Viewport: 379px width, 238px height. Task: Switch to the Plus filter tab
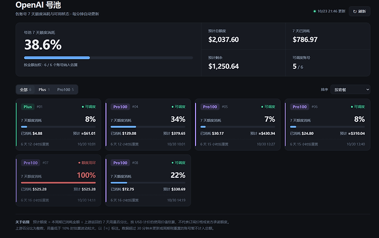coord(44,90)
